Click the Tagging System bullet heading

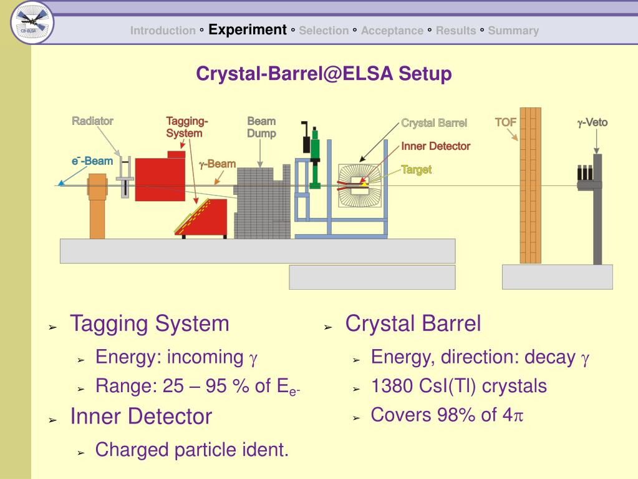pos(150,324)
